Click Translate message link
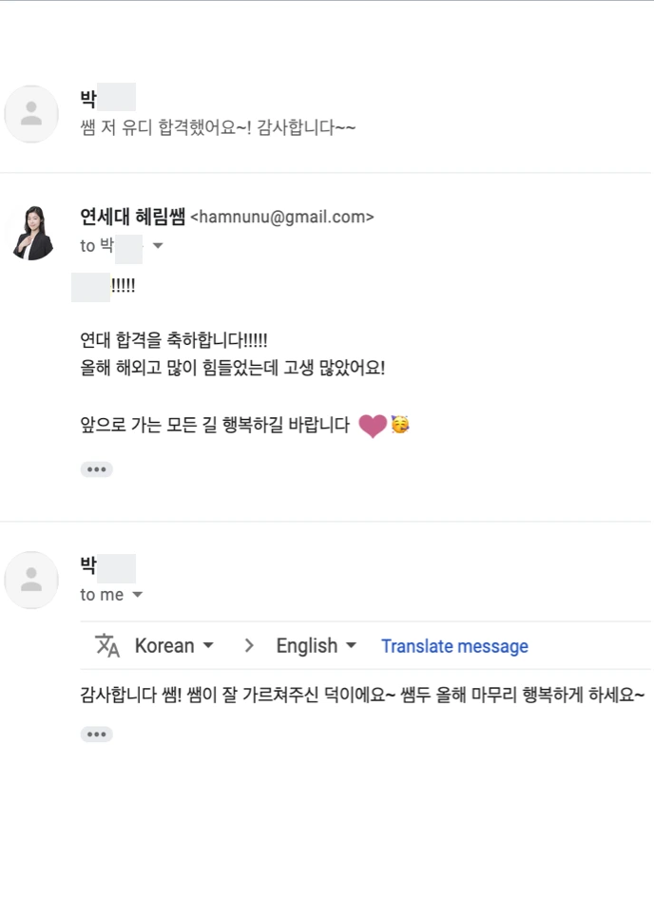Screen dimensions: 654x916 coord(454,646)
